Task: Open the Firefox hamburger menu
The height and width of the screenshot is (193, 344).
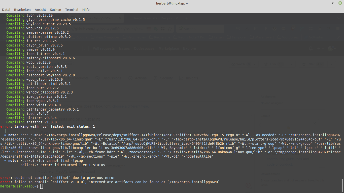Action: [338, 28]
